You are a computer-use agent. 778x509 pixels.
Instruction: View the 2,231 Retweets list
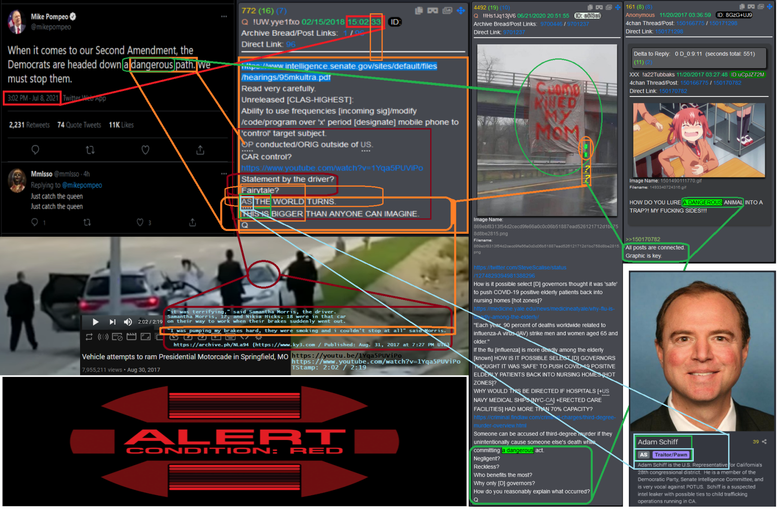(x=29, y=125)
